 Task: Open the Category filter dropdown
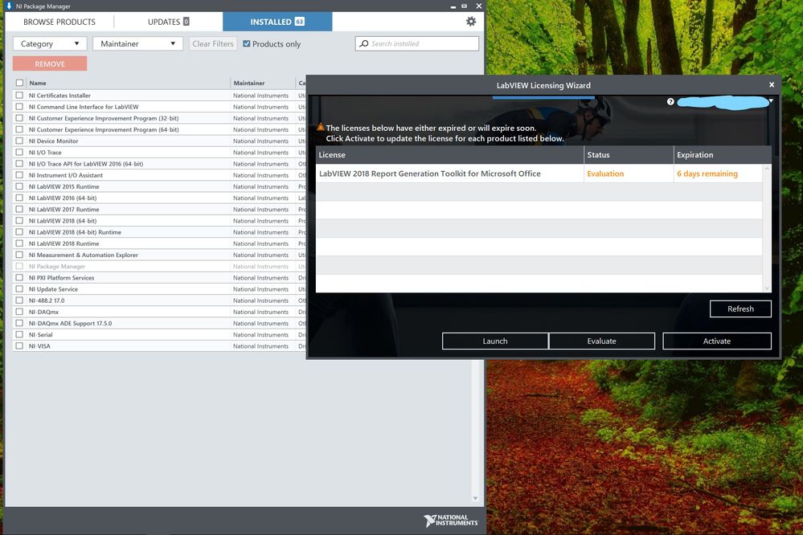point(50,44)
